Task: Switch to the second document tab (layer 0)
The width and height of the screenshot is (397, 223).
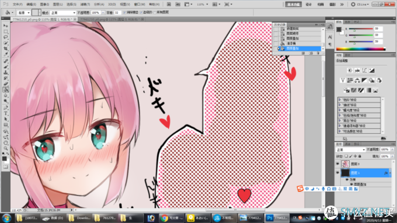Action: [x=112, y=19]
